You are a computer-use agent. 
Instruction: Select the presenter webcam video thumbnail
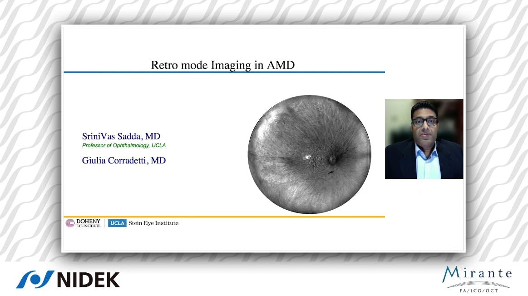click(x=424, y=139)
